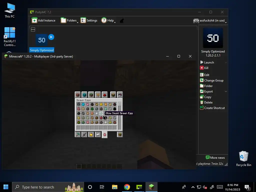Click the black cat icon in the toolbar
This screenshot has width=256, height=192.
point(122,20)
